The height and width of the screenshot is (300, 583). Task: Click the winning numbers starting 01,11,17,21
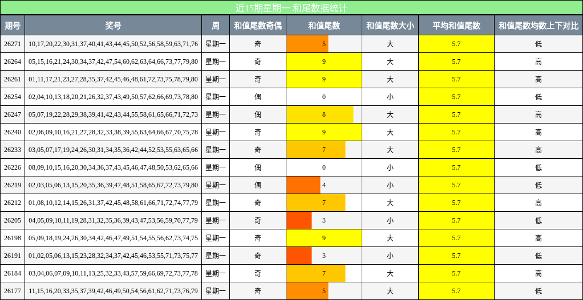pos(113,79)
